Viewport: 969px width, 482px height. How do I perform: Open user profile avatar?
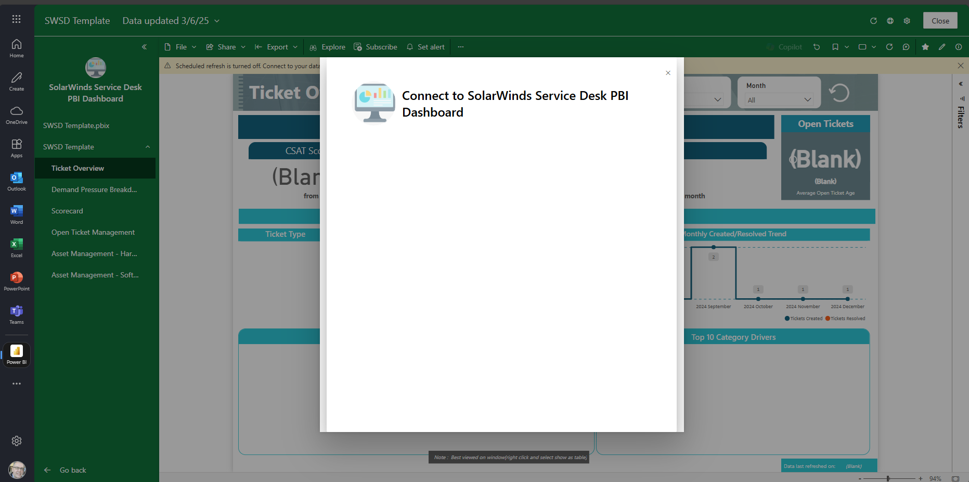[x=17, y=470]
